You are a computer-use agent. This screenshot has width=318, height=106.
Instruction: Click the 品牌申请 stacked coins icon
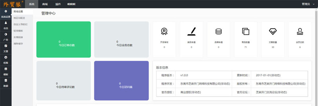point(218,32)
